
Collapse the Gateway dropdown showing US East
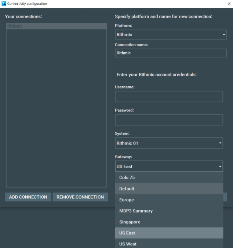(169, 166)
